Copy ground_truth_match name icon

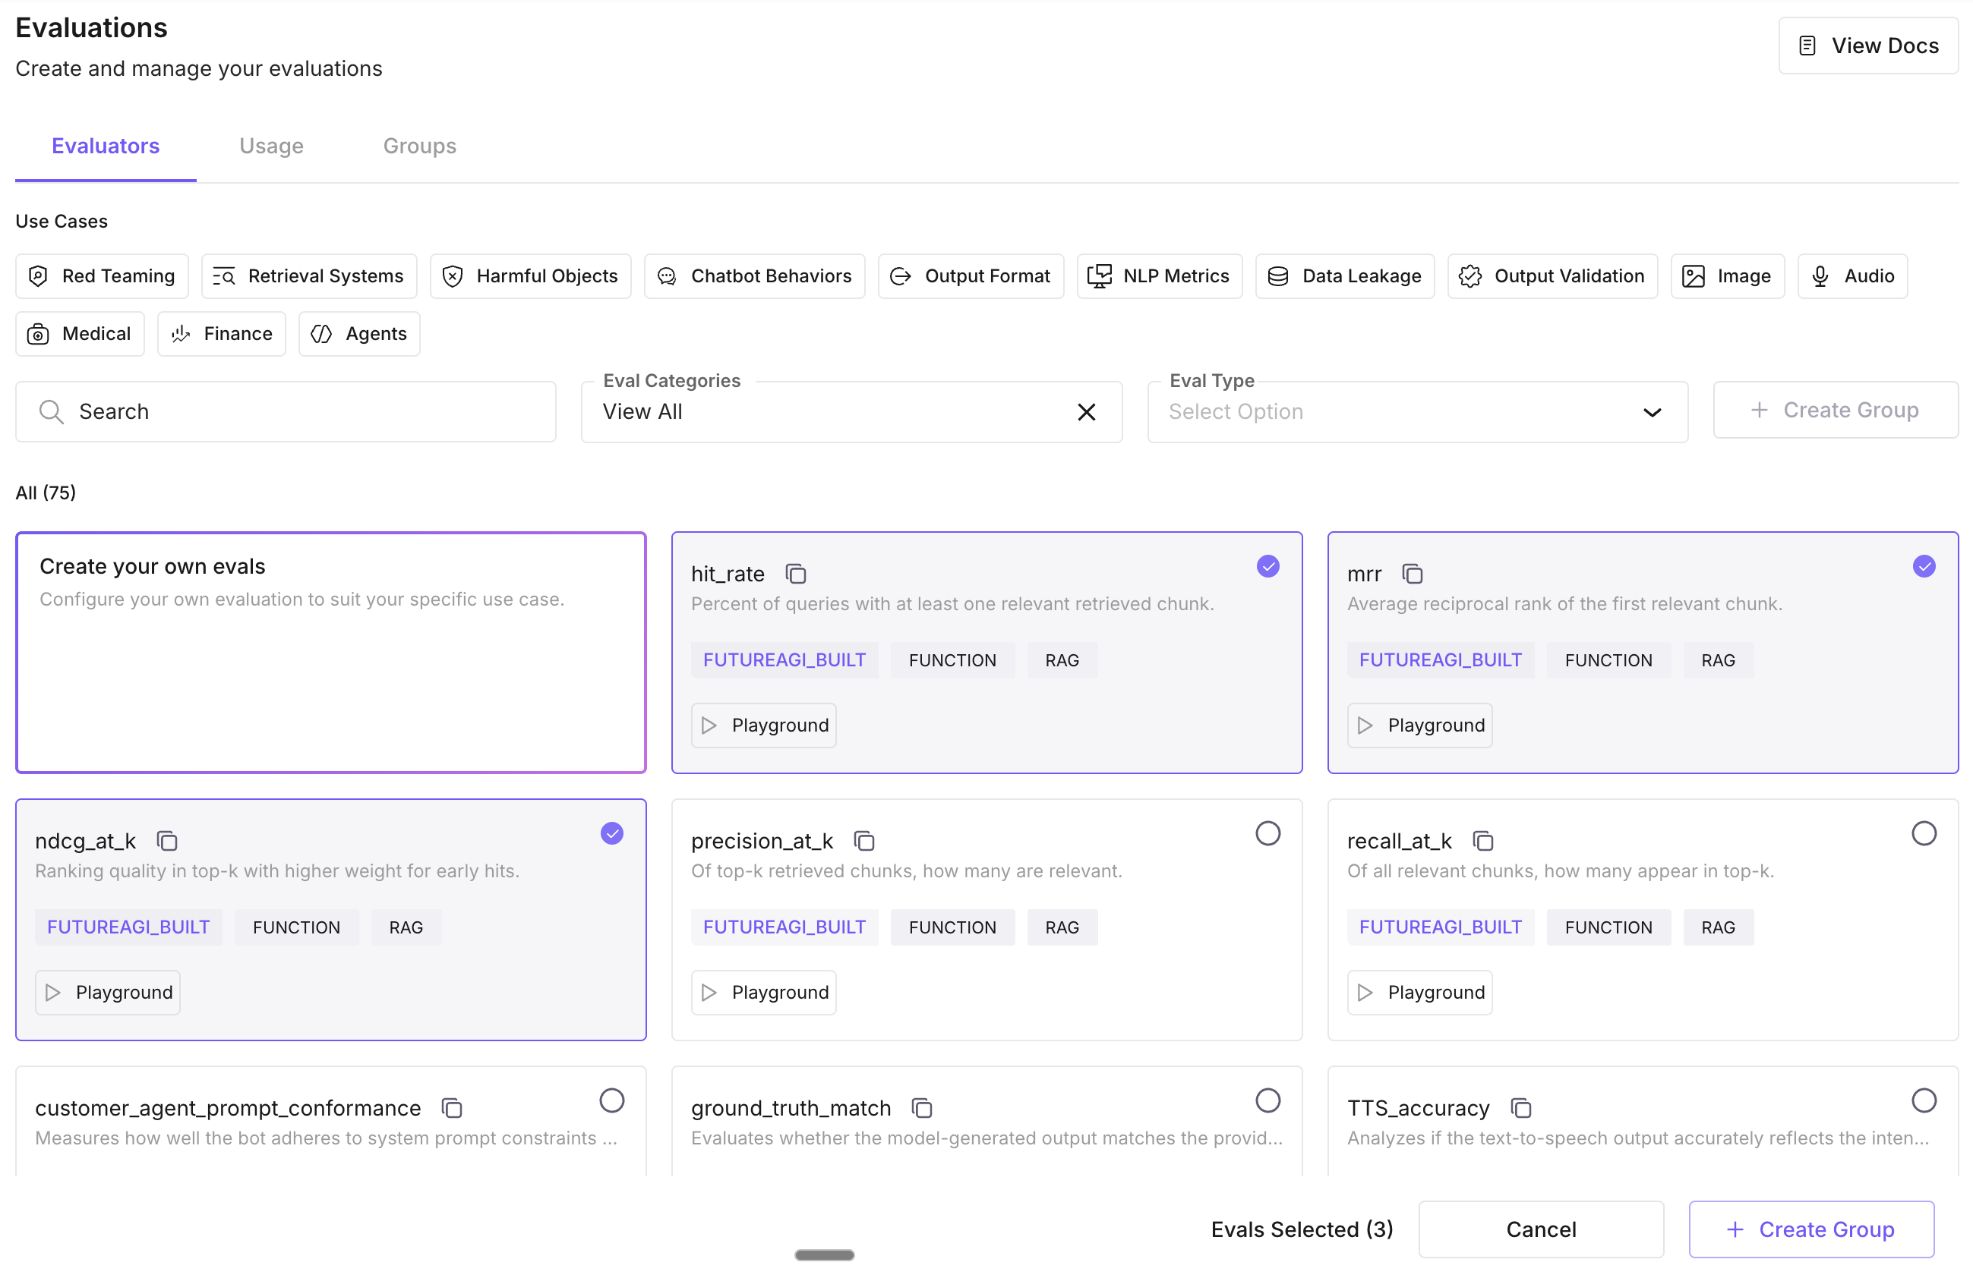click(x=922, y=1107)
